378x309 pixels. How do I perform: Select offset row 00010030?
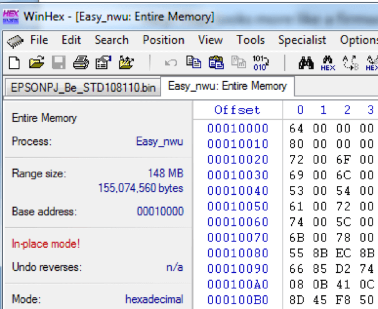click(x=237, y=175)
